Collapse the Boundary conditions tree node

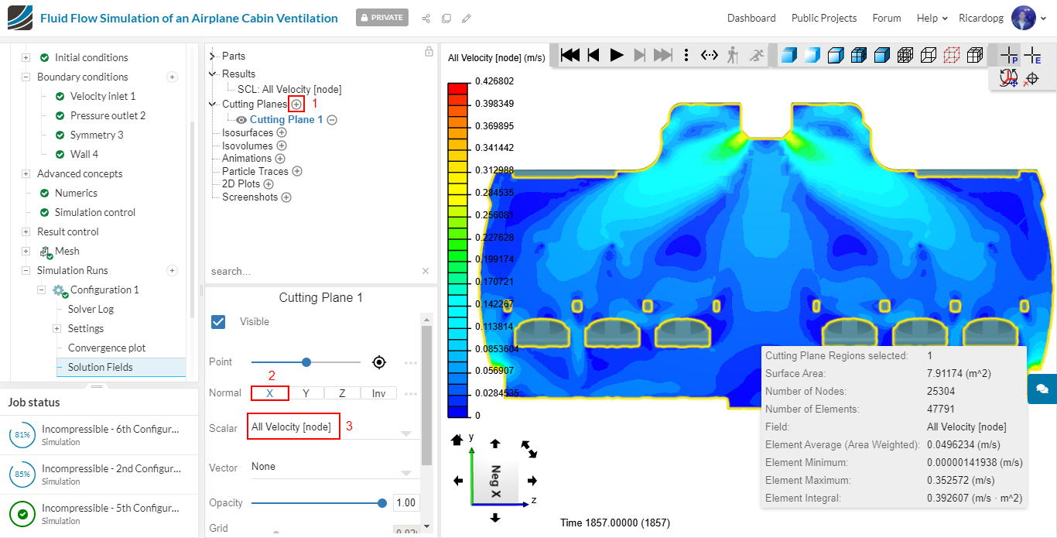point(26,77)
